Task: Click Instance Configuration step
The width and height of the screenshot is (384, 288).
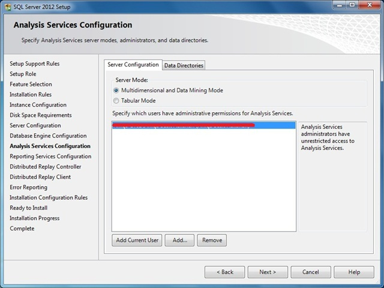Action: (38, 105)
